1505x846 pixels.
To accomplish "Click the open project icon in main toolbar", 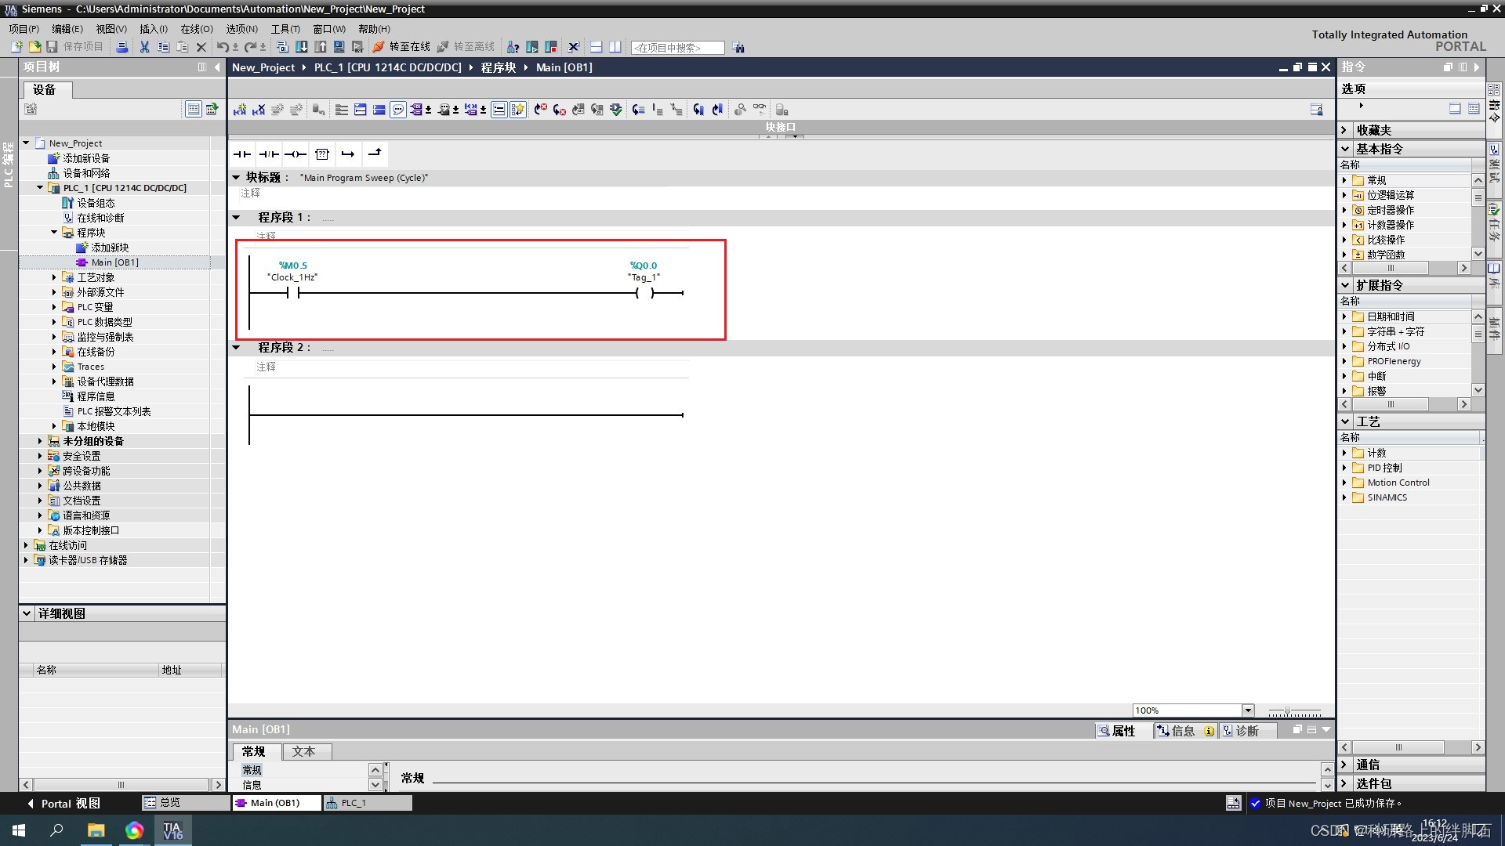I will click(34, 47).
